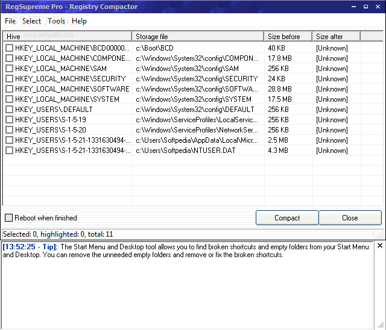Screen dimensions: 386x330
Task: Dismiss the tip panel with its X icon
Action: pos(380,245)
